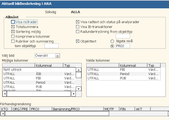The image size is (169, 120).
Task: Uncheck the Objekttext checkbox
Action: (78, 41)
